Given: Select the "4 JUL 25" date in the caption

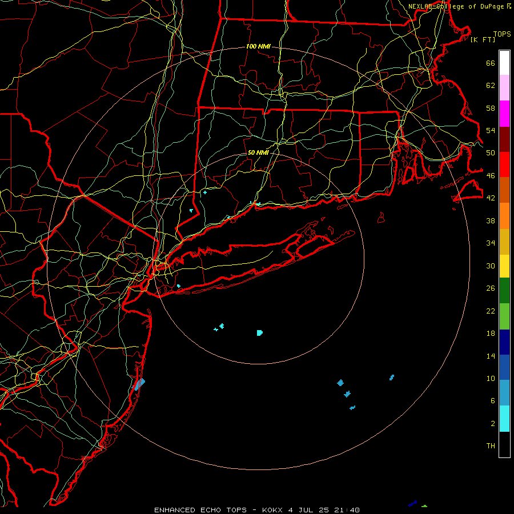Looking at the screenshot, I should click(x=308, y=510).
